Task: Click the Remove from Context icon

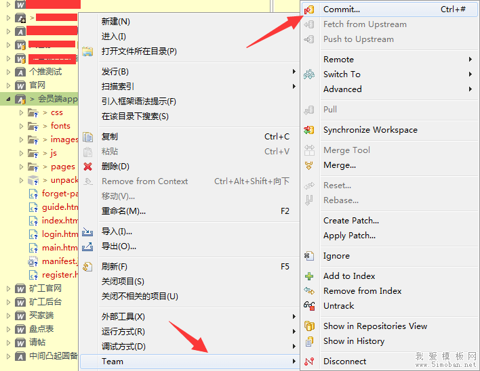Action: tap(88, 181)
